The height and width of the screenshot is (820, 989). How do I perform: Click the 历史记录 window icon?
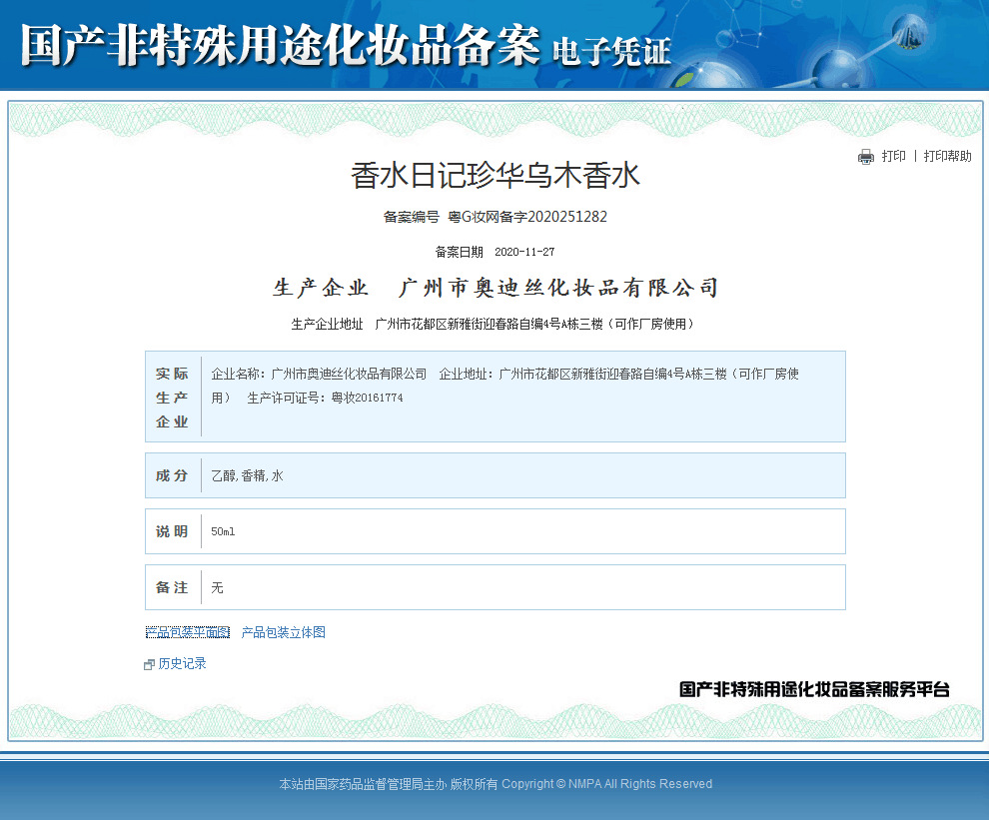tap(150, 664)
